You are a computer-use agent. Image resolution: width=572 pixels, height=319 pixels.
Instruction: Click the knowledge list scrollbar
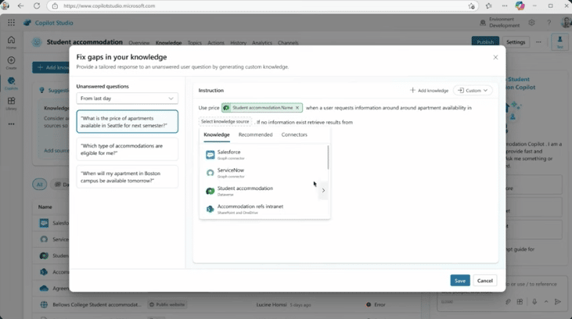pyautogui.click(x=328, y=157)
